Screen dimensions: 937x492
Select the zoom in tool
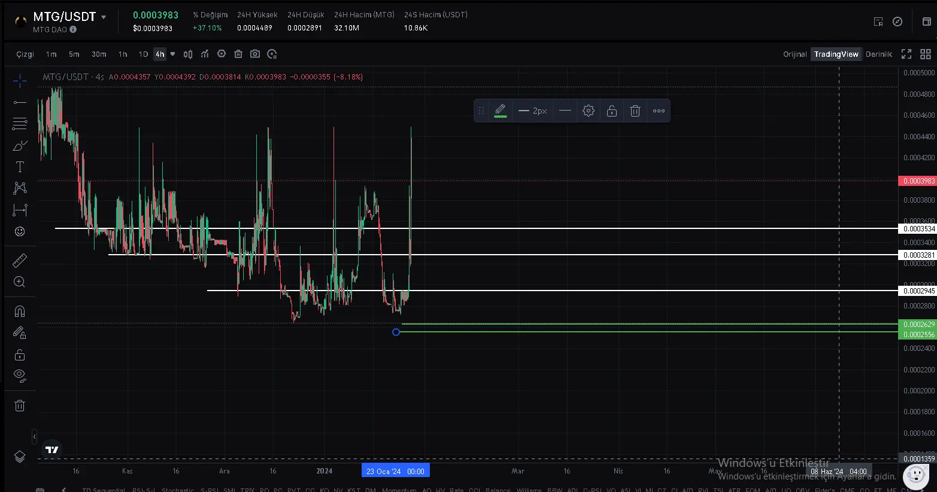pyautogui.click(x=20, y=282)
